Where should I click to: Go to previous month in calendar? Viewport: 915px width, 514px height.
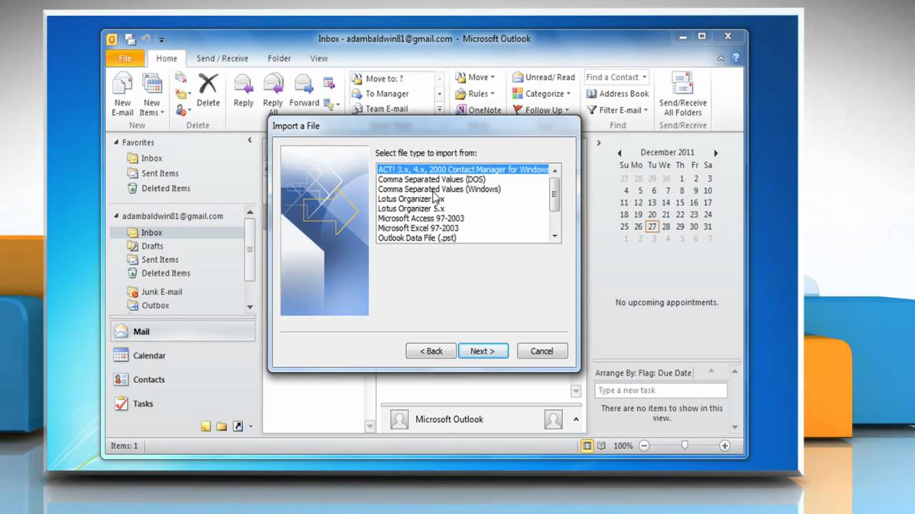pyautogui.click(x=620, y=153)
